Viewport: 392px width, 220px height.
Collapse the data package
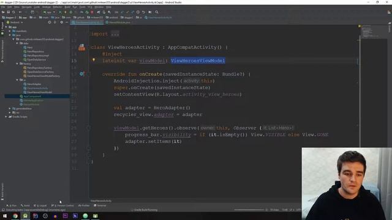tap(17, 43)
